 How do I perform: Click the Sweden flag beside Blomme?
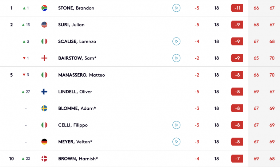point(44,108)
